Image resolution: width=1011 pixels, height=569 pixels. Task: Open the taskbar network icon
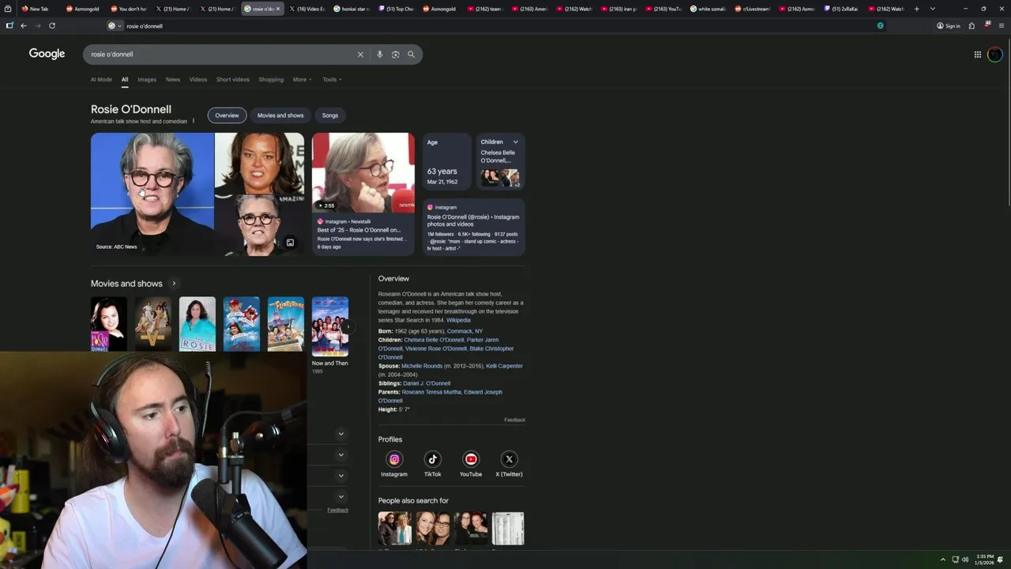pyautogui.click(x=955, y=560)
